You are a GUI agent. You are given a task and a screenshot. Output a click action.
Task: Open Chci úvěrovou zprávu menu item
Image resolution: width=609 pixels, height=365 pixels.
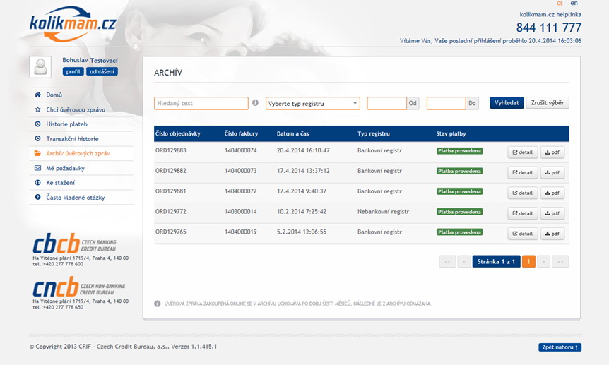coord(76,109)
